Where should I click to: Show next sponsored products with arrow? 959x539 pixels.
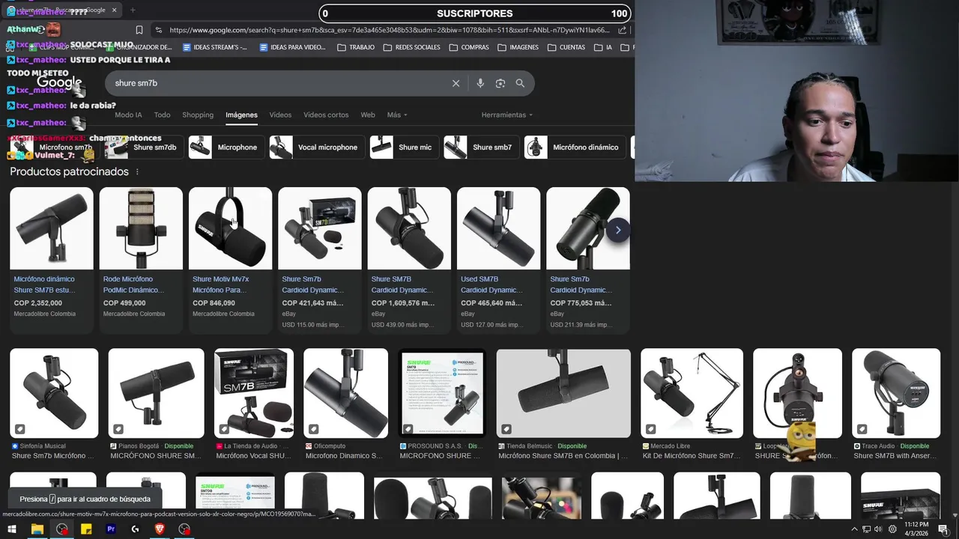[x=618, y=230]
